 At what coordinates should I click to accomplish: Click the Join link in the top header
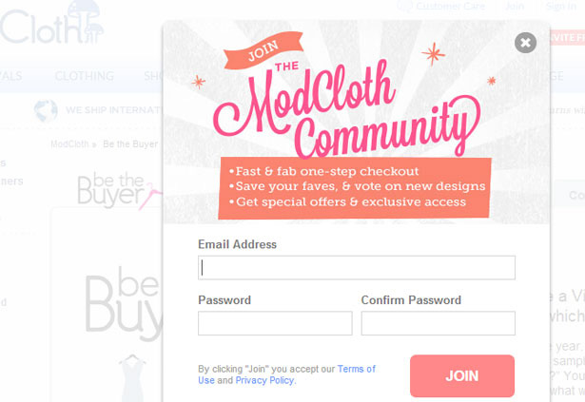(515, 7)
